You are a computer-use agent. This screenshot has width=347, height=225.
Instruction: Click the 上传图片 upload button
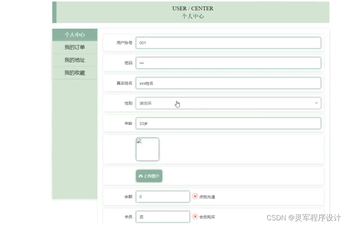(149, 176)
